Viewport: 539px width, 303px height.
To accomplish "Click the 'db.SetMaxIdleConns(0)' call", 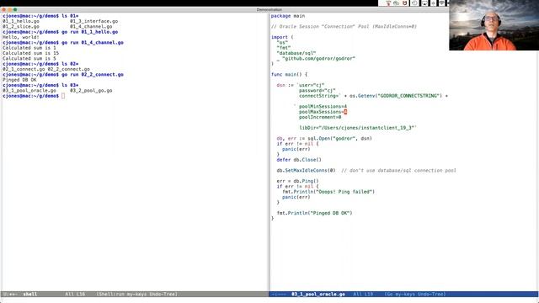I will [306, 170].
